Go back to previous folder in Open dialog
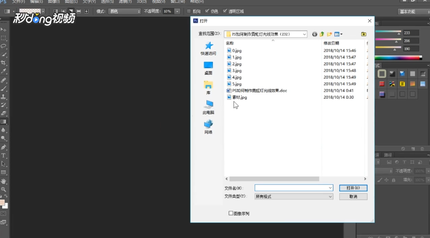The width and height of the screenshot is (430, 238). [314, 34]
